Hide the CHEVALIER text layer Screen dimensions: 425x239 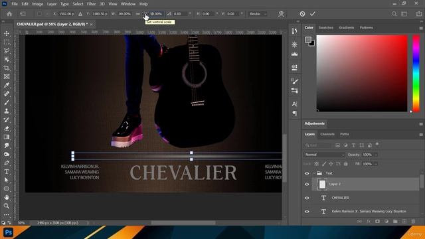point(307,198)
